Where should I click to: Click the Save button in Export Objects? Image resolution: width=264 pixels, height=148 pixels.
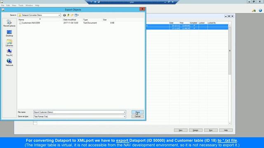(x=137, y=112)
